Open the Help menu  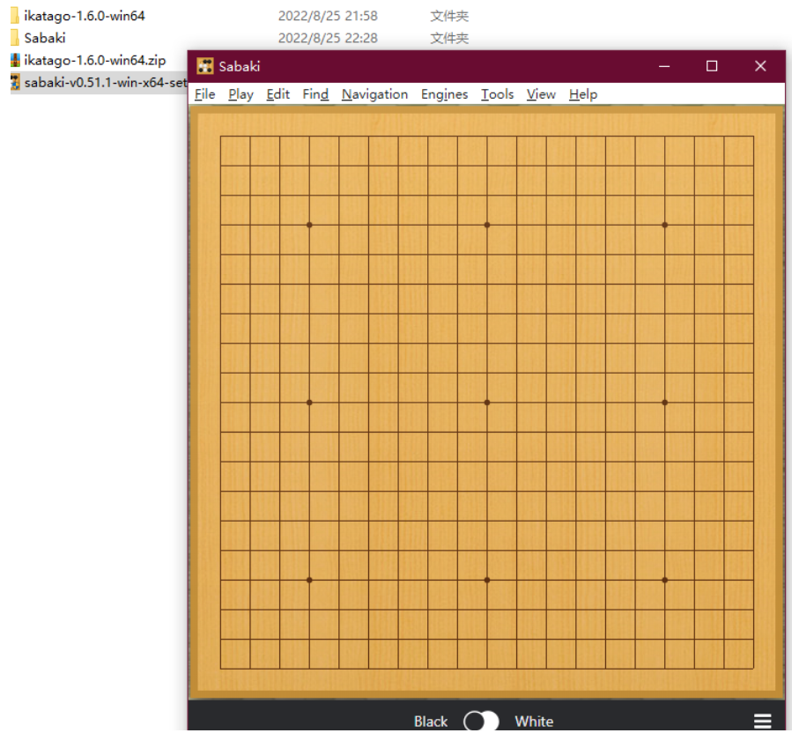tap(583, 94)
